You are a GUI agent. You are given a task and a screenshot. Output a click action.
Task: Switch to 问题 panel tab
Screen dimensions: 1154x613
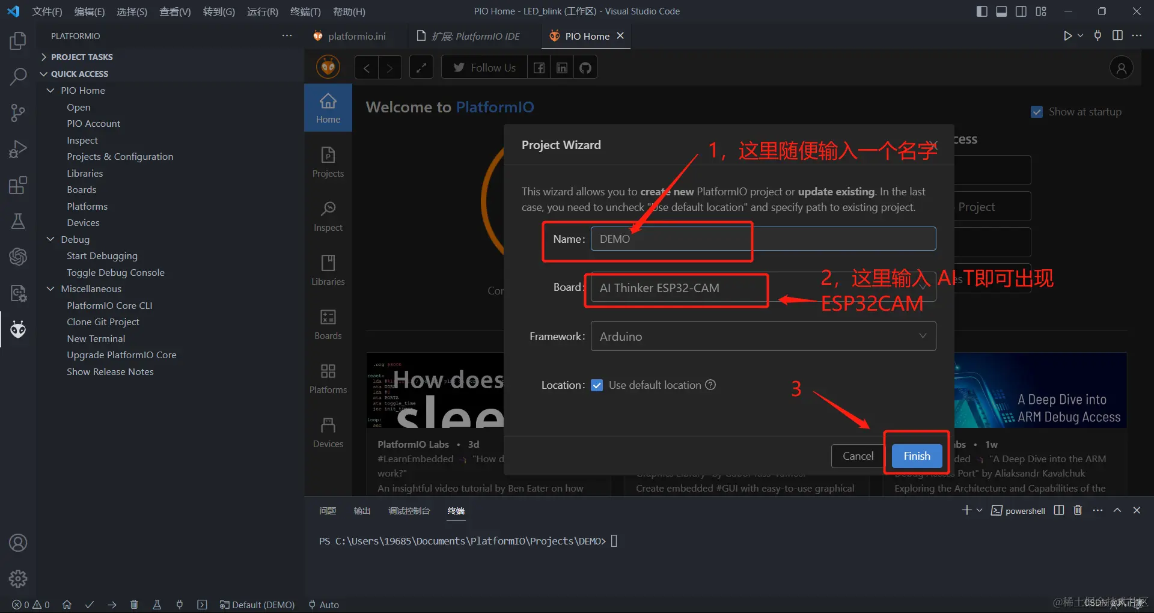[x=328, y=511]
